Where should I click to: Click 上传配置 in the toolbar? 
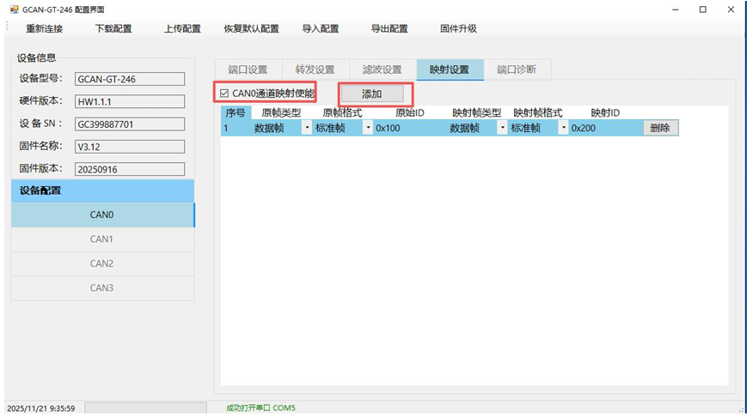182,28
